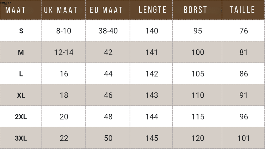Screen dimensions: 265x149
Task: Select waist value 101 for 3XL
Action: 244,138
